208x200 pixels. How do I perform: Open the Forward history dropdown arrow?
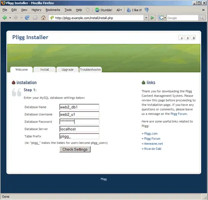click(x=21, y=18)
